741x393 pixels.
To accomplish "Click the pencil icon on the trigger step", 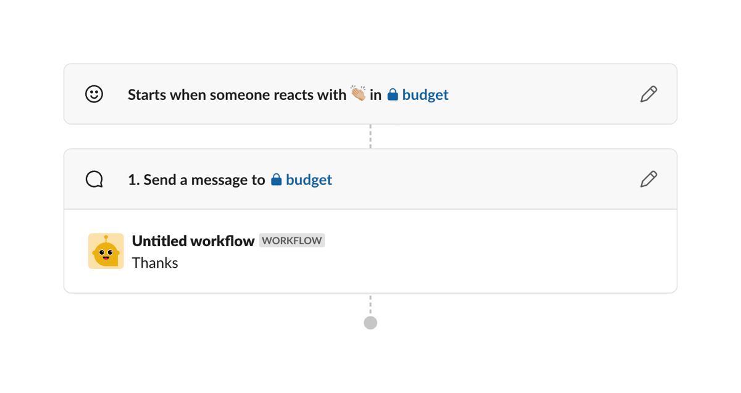I will (648, 94).
